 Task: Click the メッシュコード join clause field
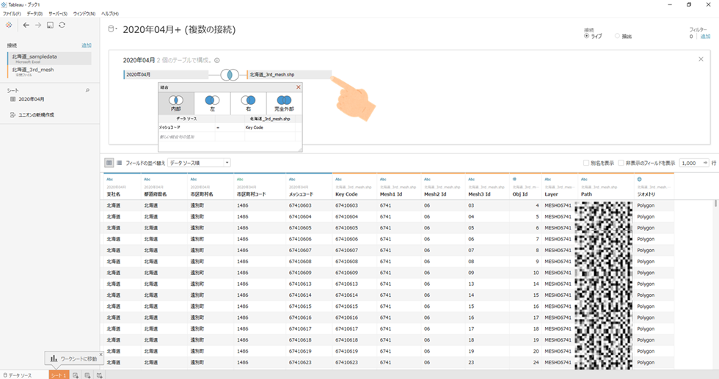[x=186, y=128]
